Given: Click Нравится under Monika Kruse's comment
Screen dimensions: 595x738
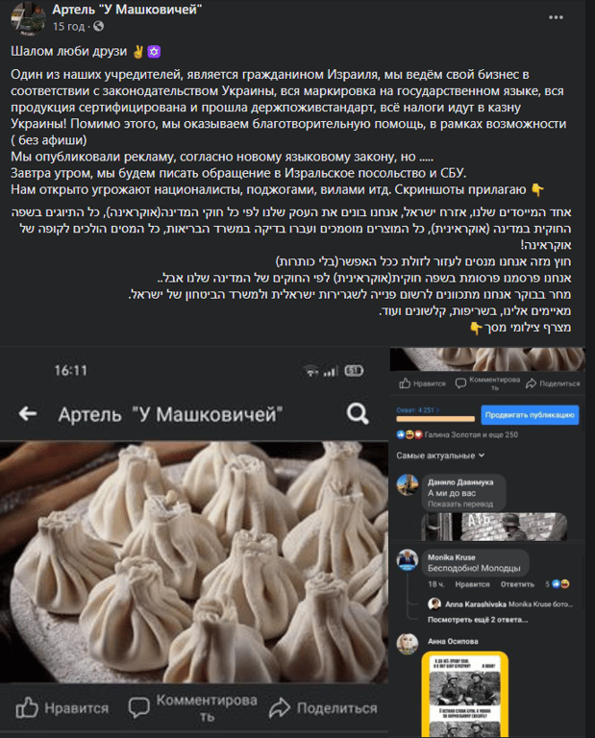Looking at the screenshot, I should click(472, 584).
